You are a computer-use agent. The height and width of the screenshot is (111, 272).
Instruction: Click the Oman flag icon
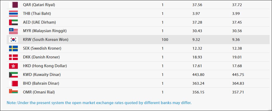click(13, 92)
